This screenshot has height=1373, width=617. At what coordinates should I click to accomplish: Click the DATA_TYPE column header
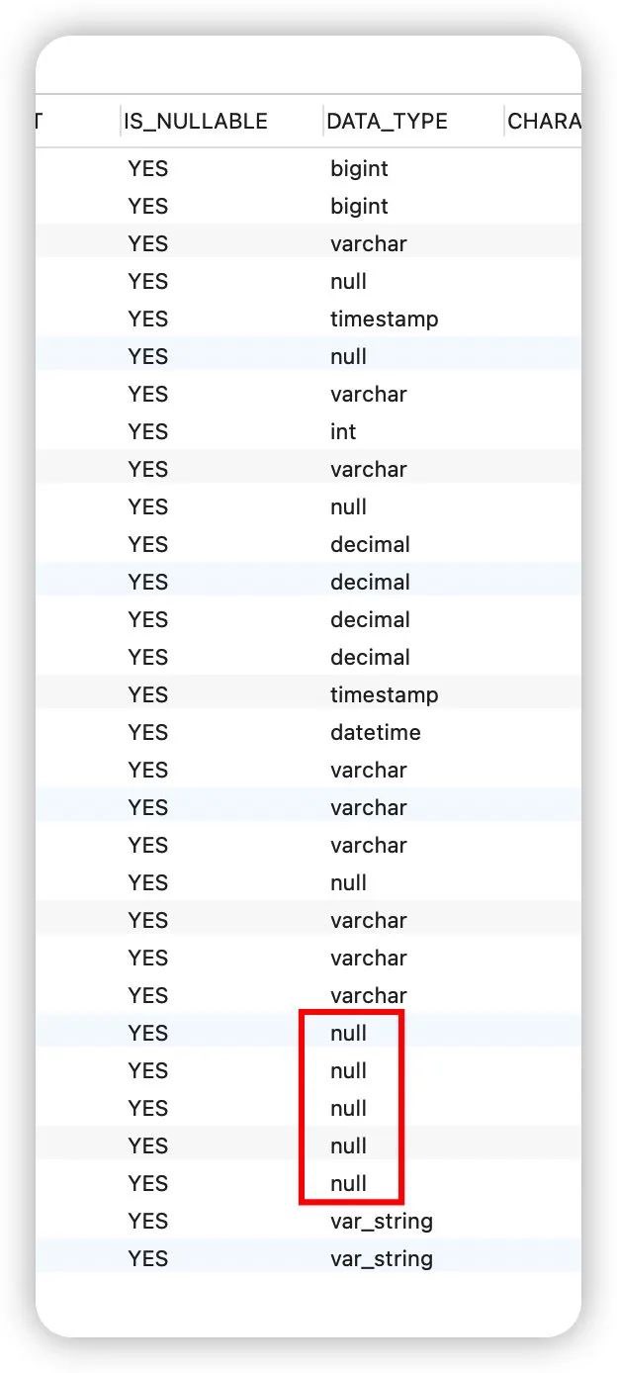(387, 122)
